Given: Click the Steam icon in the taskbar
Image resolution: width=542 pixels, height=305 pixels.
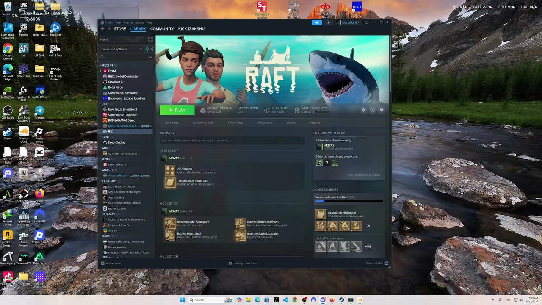Looking at the screenshot, I should tap(341, 300).
